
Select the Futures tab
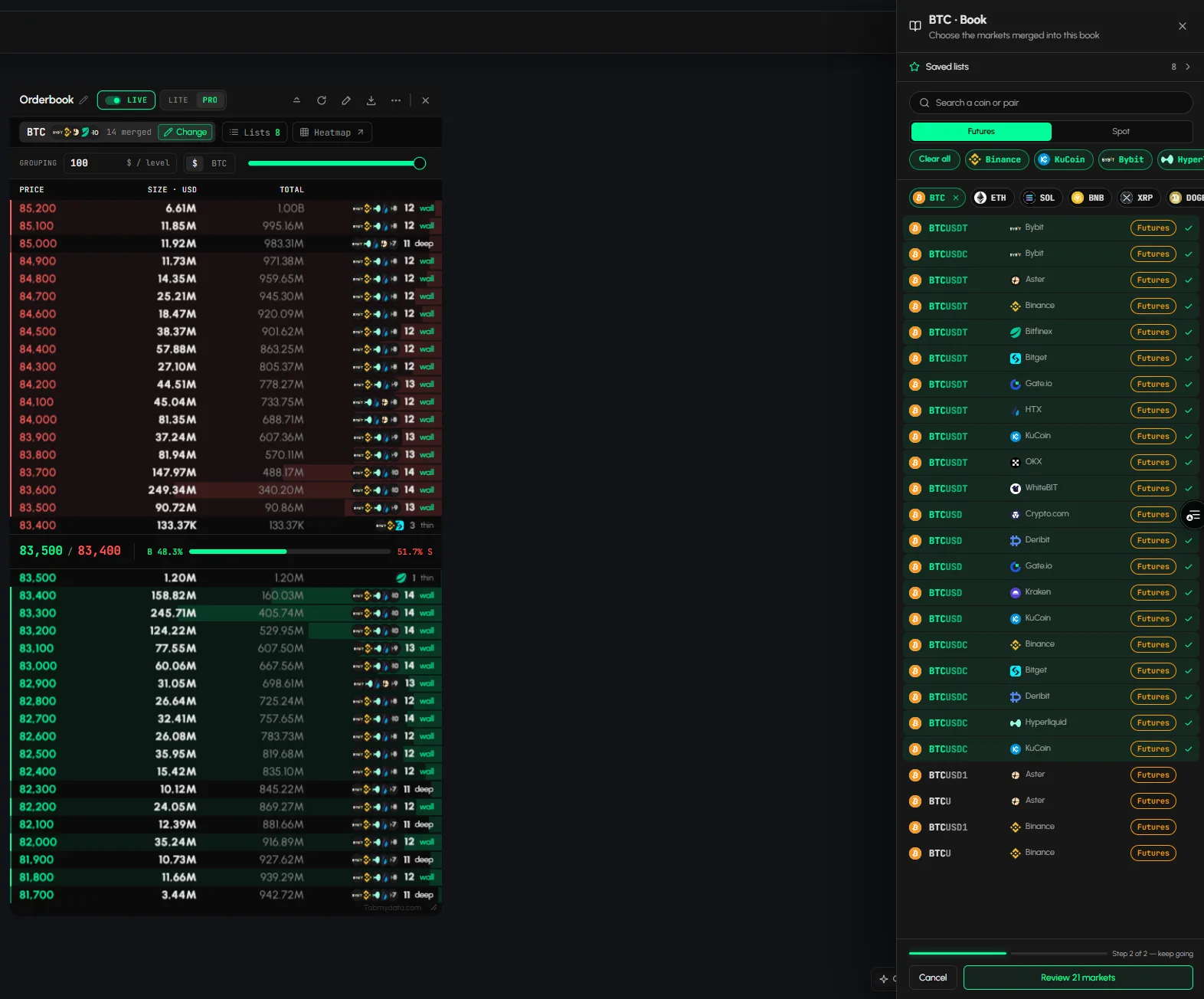pos(981,132)
